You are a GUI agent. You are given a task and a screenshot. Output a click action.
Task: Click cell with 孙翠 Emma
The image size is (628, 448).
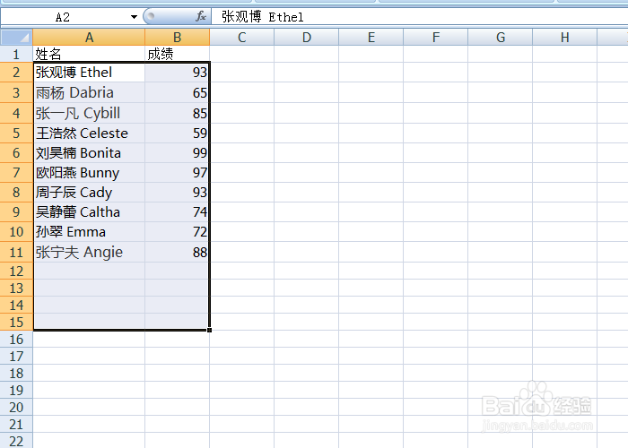coord(89,231)
